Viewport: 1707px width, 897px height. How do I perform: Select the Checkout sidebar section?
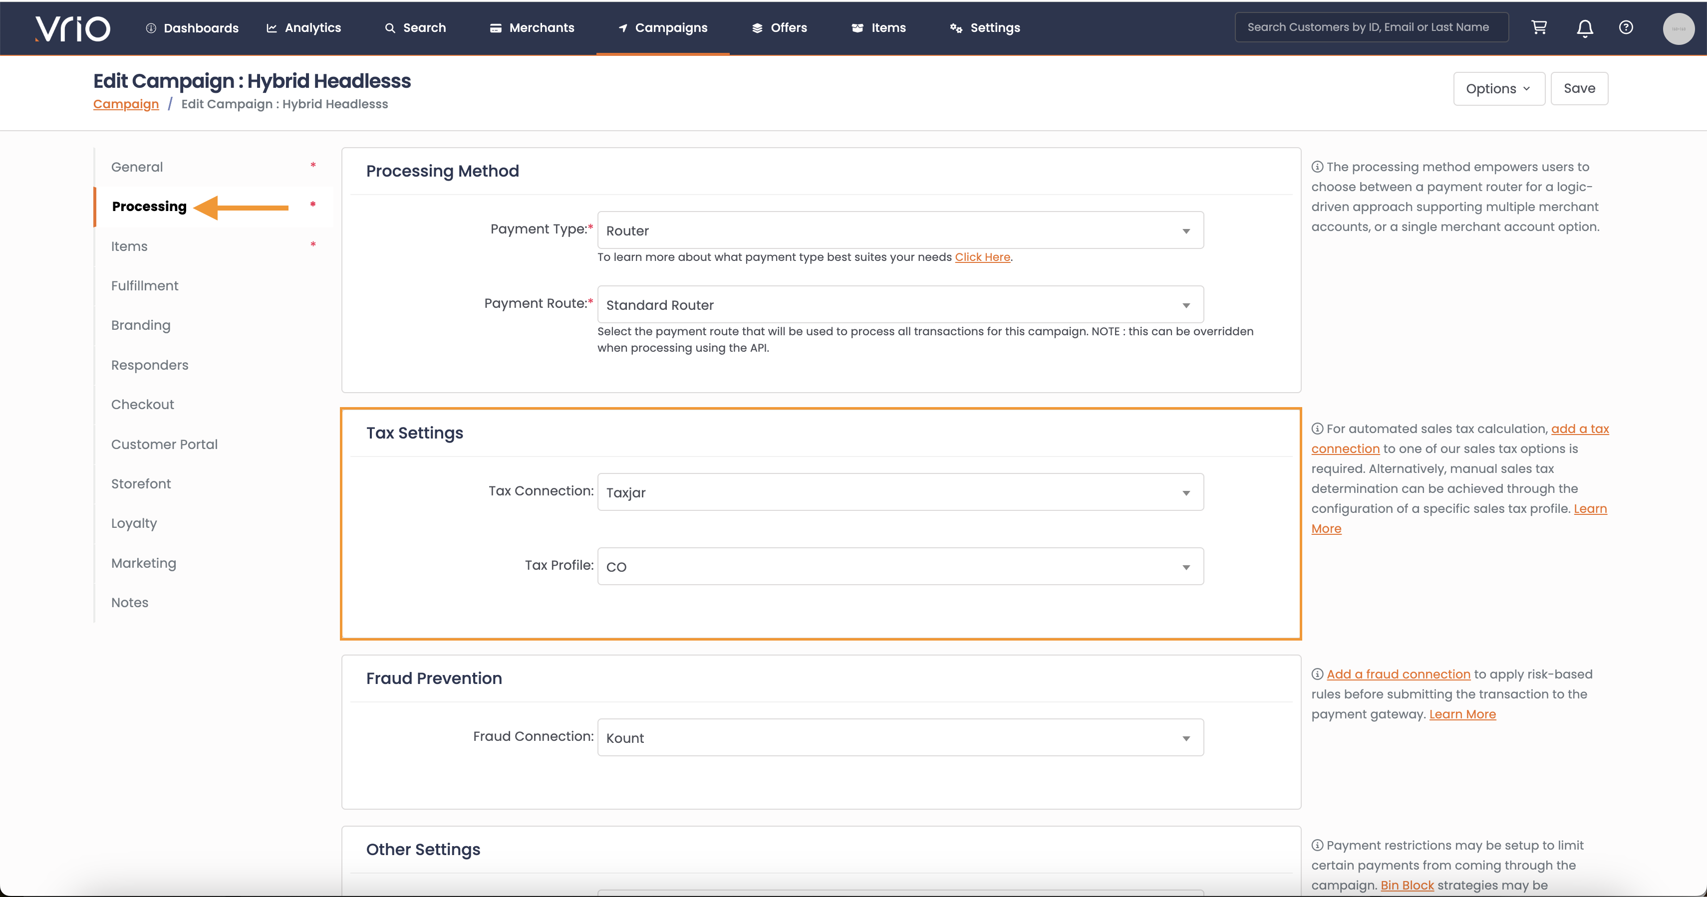(213, 404)
